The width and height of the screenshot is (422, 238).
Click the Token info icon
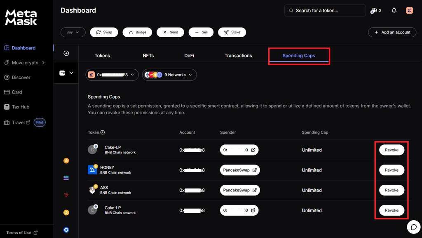click(x=103, y=132)
